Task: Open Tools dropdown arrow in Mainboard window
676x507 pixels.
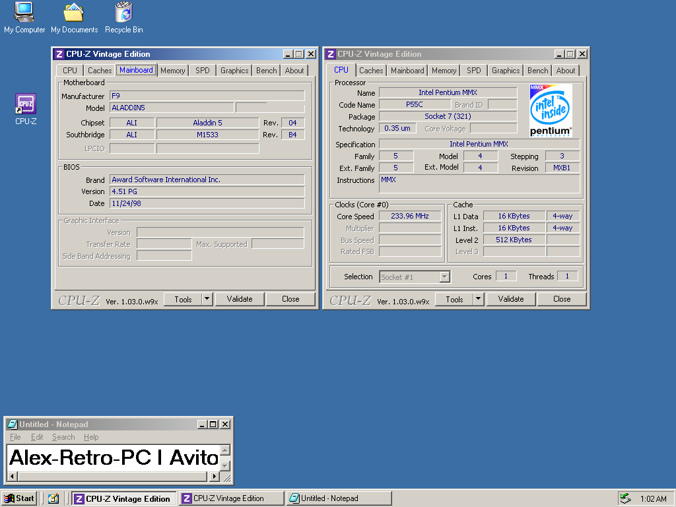Action: (207, 299)
